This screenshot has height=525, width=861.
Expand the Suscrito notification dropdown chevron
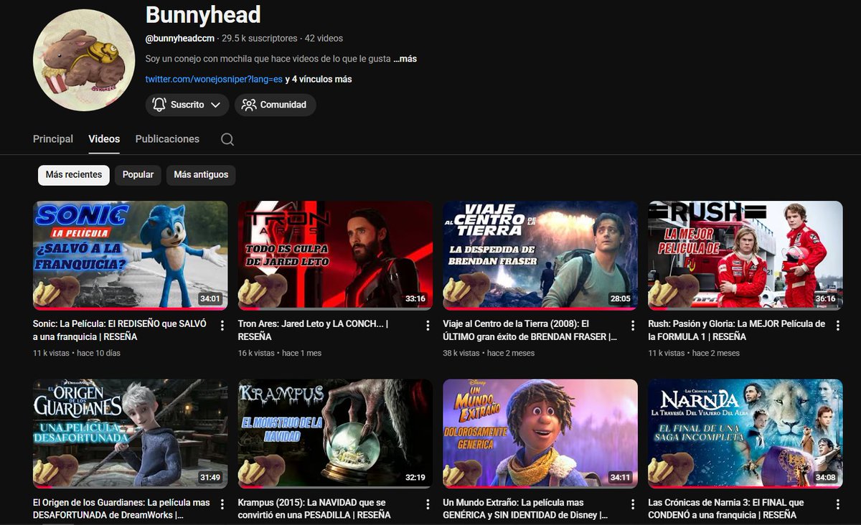tap(215, 105)
